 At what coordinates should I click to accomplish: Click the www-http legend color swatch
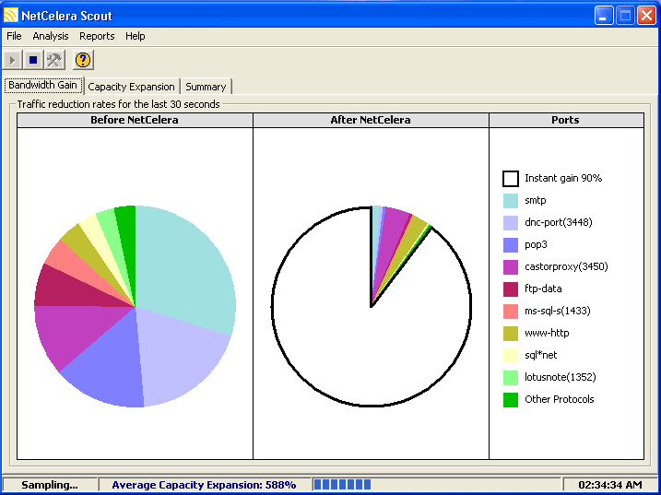[x=511, y=334]
